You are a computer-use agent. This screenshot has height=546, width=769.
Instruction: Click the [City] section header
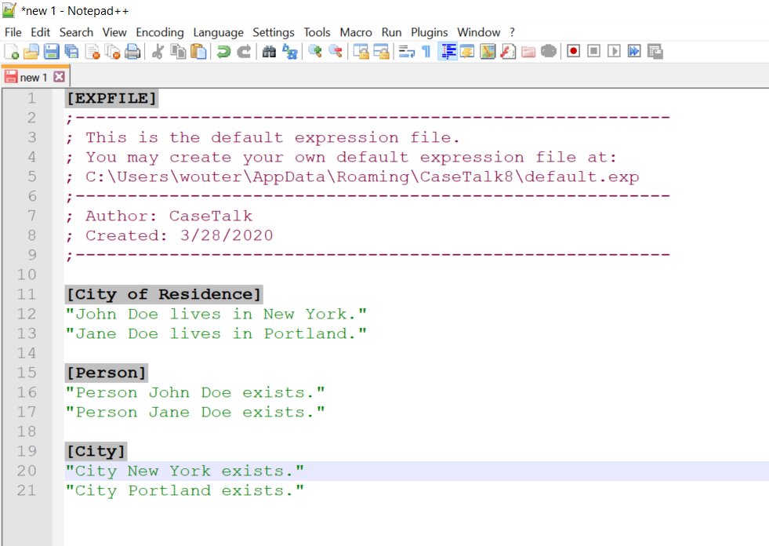click(x=96, y=451)
